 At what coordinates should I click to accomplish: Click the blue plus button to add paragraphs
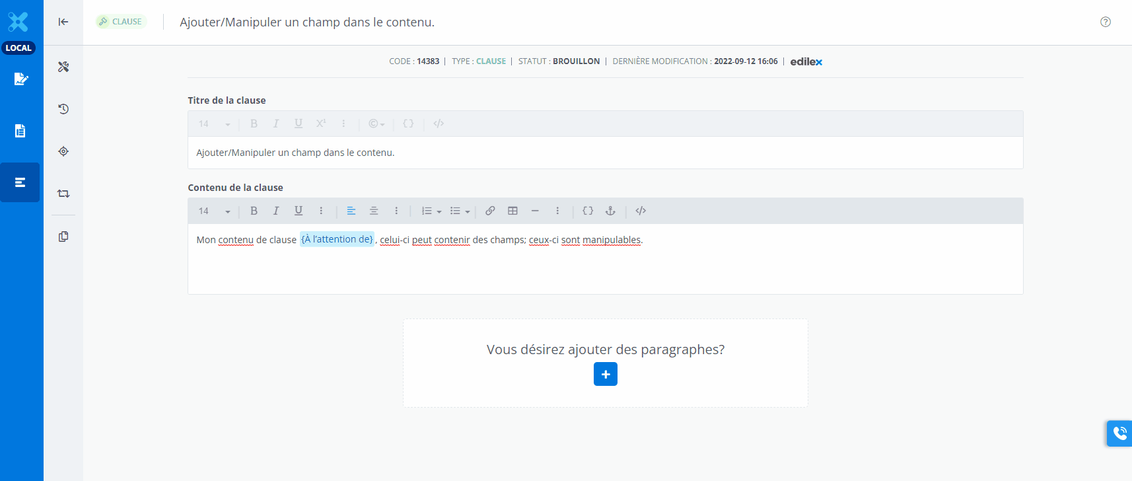point(606,374)
